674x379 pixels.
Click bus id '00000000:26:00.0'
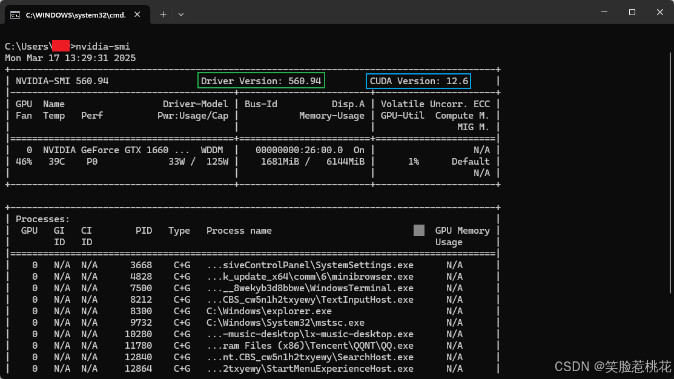(299, 150)
